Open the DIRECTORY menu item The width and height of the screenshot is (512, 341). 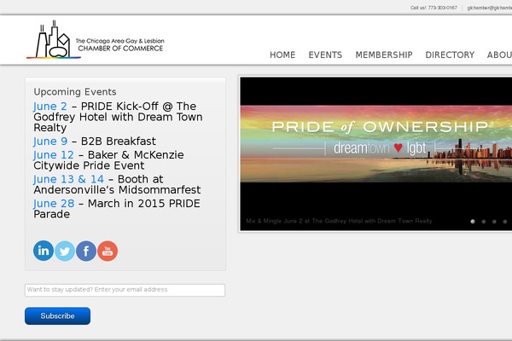(450, 55)
